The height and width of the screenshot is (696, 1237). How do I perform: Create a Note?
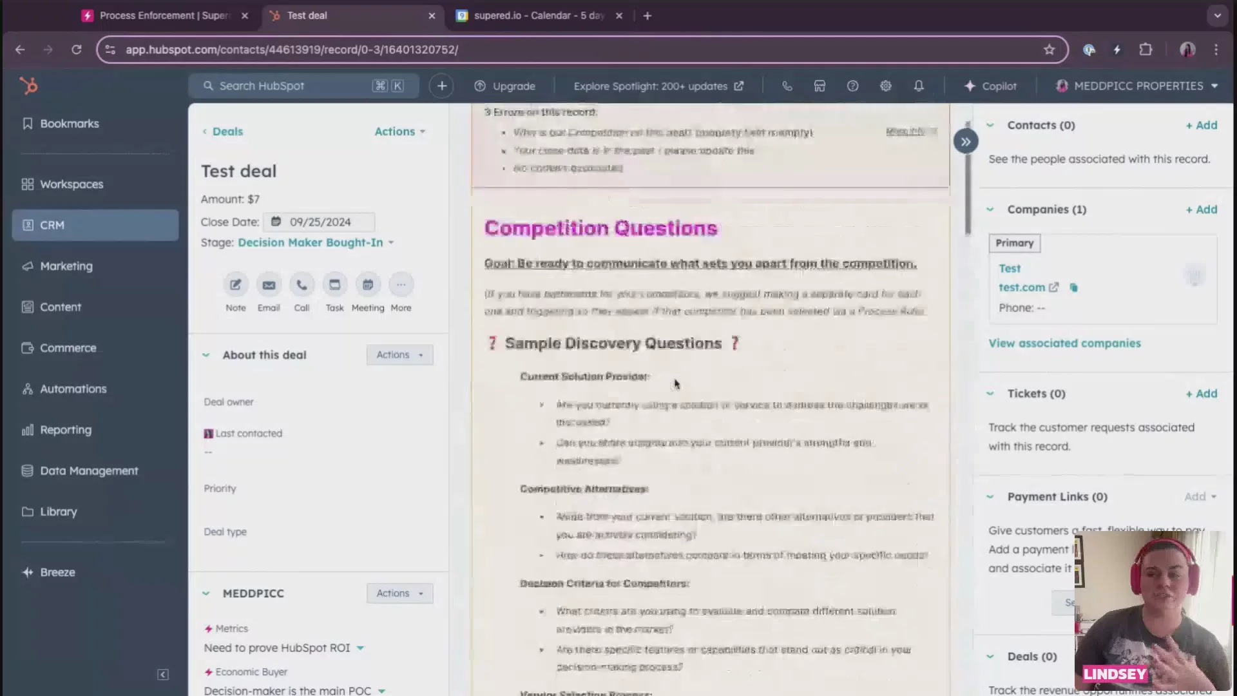[x=236, y=284]
